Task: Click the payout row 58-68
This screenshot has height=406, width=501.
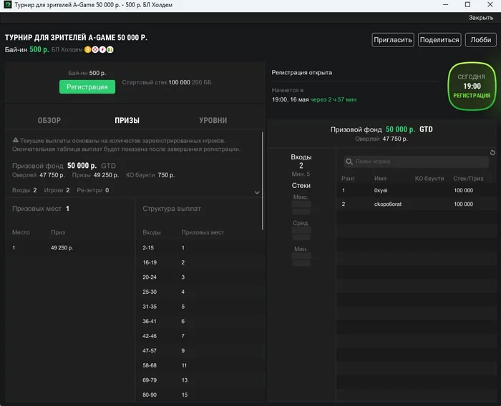Action: tap(200, 365)
